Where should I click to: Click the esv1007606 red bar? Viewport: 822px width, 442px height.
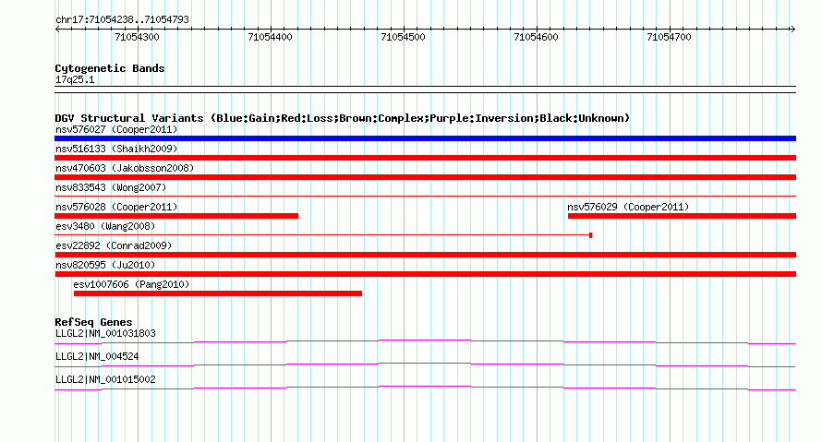pos(218,293)
